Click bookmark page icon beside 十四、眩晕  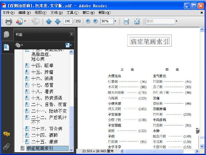pyautogui.click(x=27, y=65)
